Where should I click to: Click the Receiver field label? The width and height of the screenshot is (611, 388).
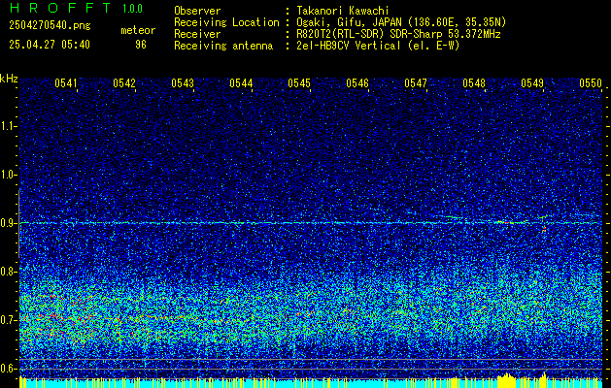(197, 34)
